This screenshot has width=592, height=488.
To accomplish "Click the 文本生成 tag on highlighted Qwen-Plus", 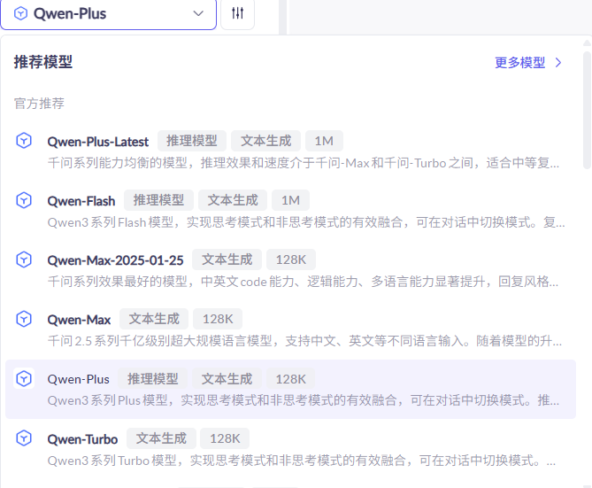I will coord(227,378).
